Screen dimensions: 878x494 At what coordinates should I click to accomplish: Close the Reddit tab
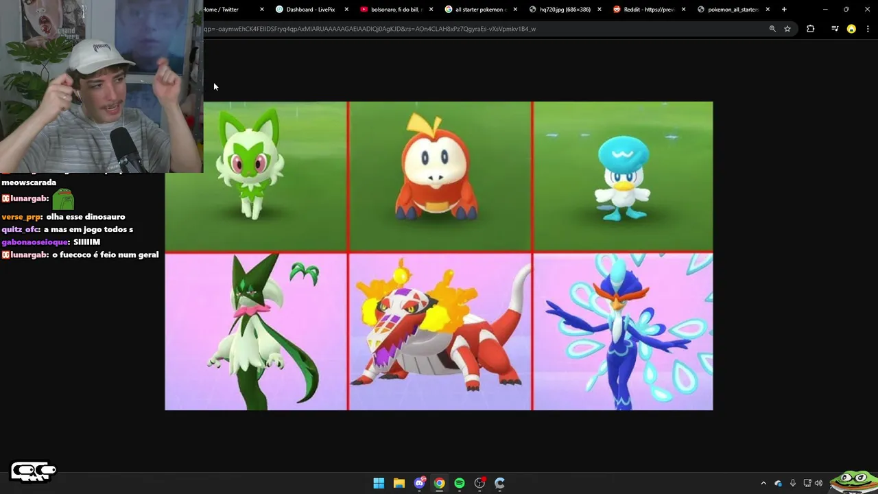[x=684, y=10]
